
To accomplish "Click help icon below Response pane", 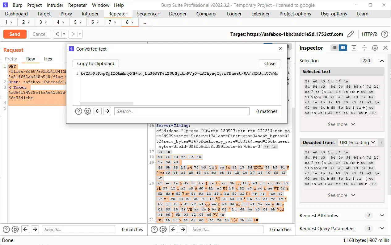I will click(x=154, y=229).
